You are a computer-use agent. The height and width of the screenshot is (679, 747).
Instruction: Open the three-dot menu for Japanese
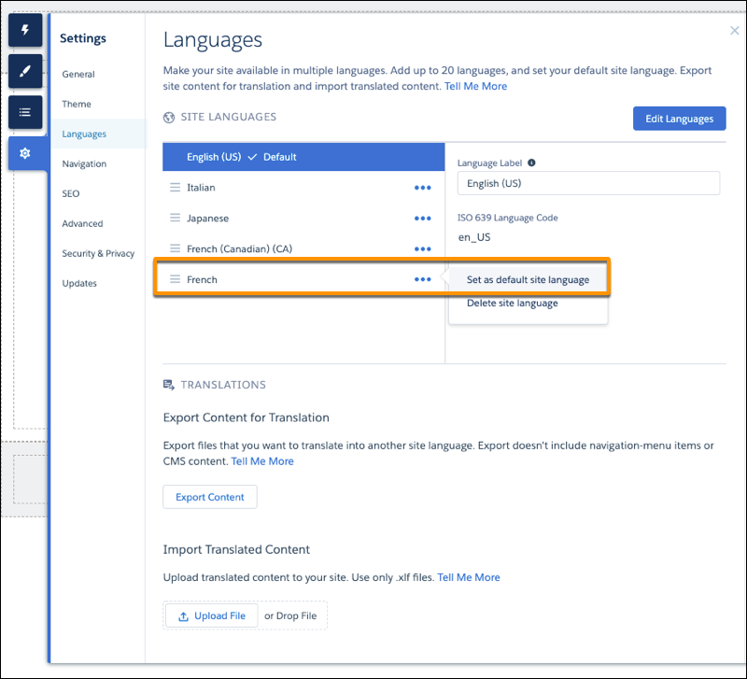423,219
